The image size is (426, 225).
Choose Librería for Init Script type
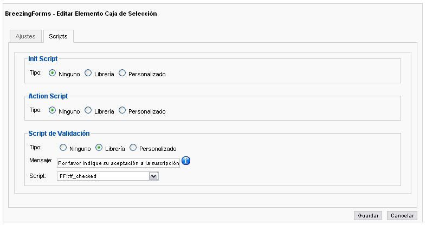88,73
